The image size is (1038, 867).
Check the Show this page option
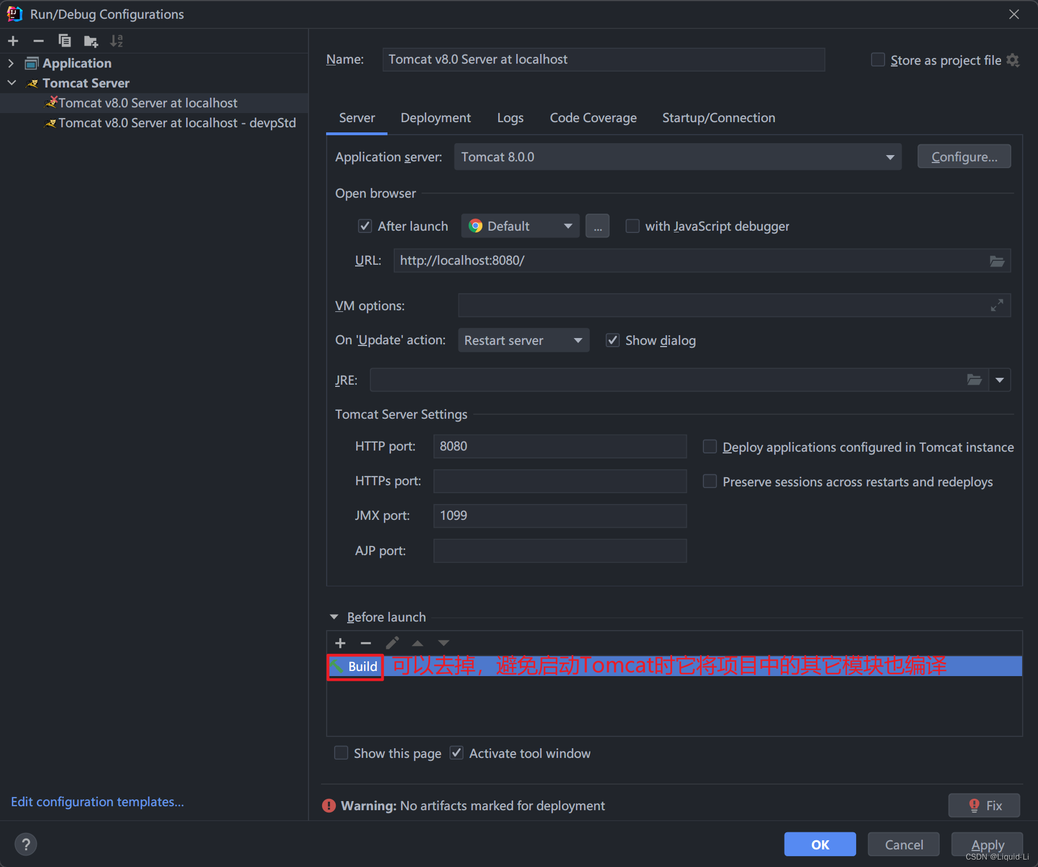[341, 753]
